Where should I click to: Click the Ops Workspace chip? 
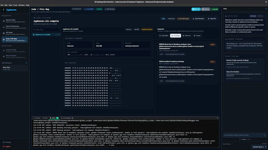pyautogui.click(x=77, y=9)
